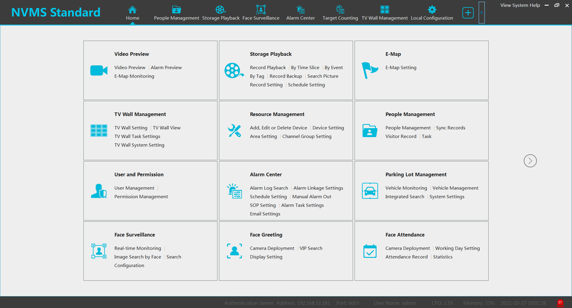Click the Alarm Center tile icon
572x308 pixels.
(234, 191)
